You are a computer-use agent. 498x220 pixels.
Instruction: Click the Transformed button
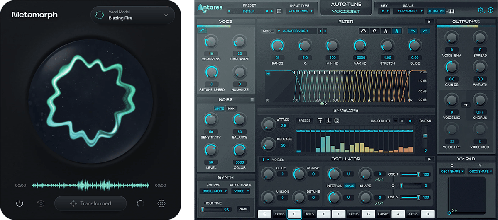click(x=90, y=203)
